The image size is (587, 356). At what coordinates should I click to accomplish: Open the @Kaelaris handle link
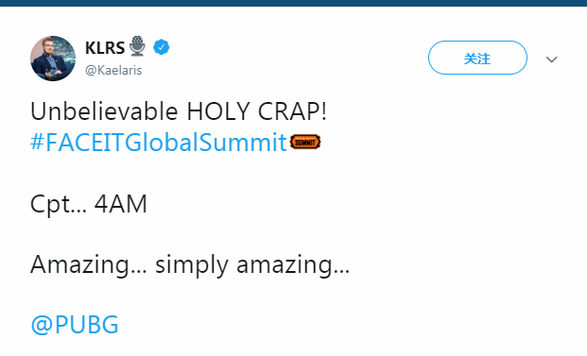pyautogui.click(x=113, y=70)
